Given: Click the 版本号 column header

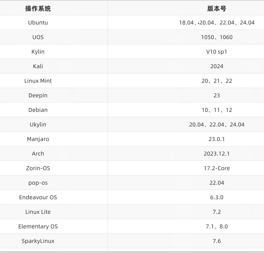Looking at the screenshot, I should [x=217, y=9].
